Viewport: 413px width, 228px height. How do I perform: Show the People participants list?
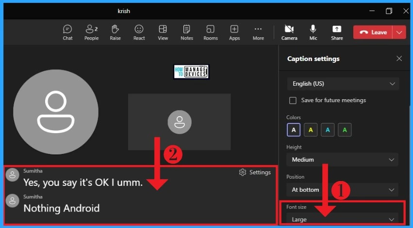point(91,32)
